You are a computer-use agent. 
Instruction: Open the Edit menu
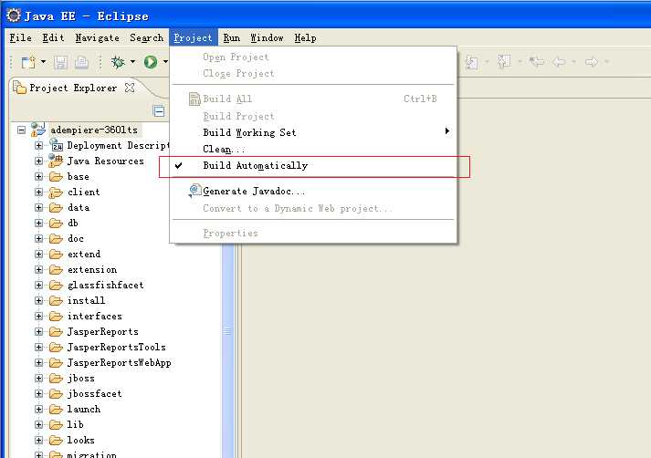[x=53, y=37]
